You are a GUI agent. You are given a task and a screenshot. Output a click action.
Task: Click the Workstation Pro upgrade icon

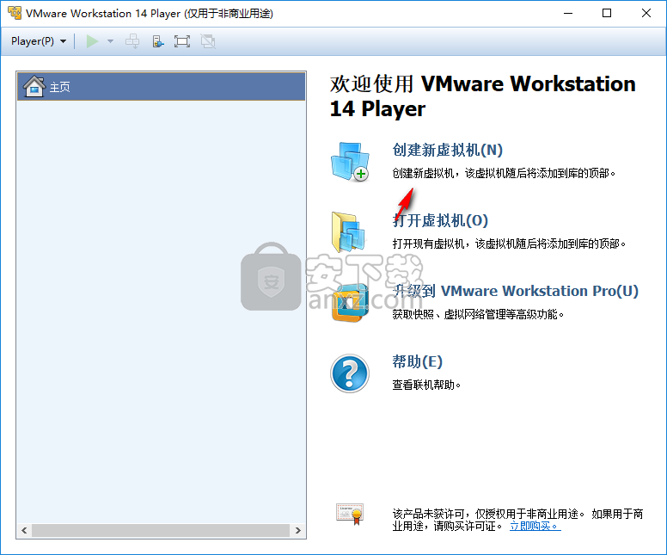[x=350, y=303]
